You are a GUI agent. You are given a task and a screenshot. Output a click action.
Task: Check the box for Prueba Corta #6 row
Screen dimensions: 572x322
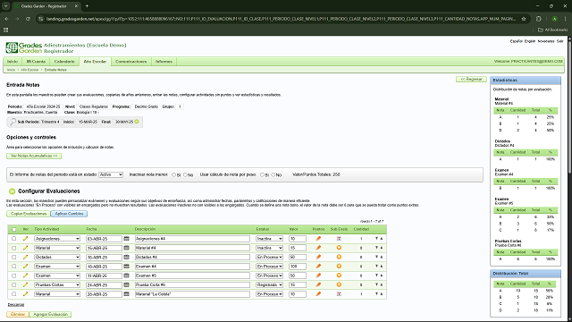(14, 284)
